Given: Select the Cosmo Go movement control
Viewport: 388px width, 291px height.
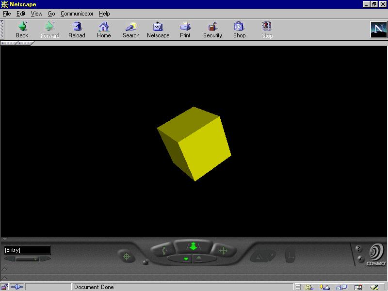Looking at the screenshot, I should (x=193, y=246).
